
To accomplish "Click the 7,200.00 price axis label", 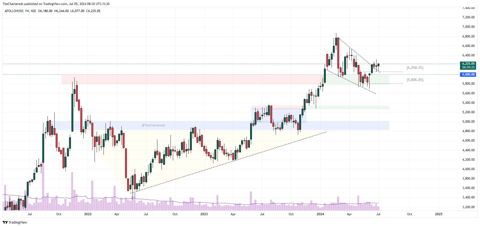I will pyautogui.click(x=468, y=17).
